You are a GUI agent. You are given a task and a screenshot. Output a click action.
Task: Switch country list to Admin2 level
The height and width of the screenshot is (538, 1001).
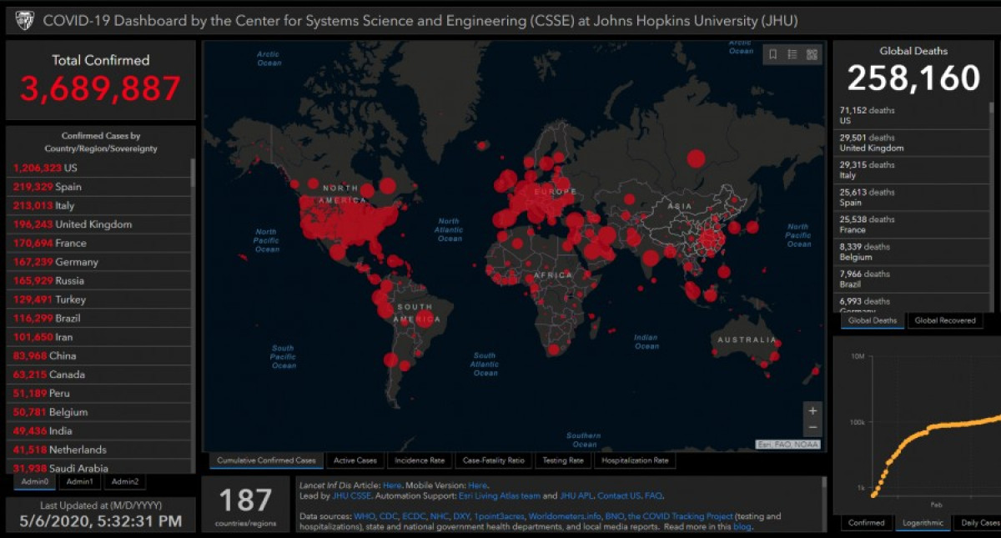(125, 482)
